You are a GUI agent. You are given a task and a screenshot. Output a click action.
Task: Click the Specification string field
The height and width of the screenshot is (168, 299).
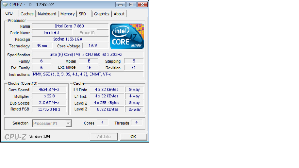[x=88, y=55]
